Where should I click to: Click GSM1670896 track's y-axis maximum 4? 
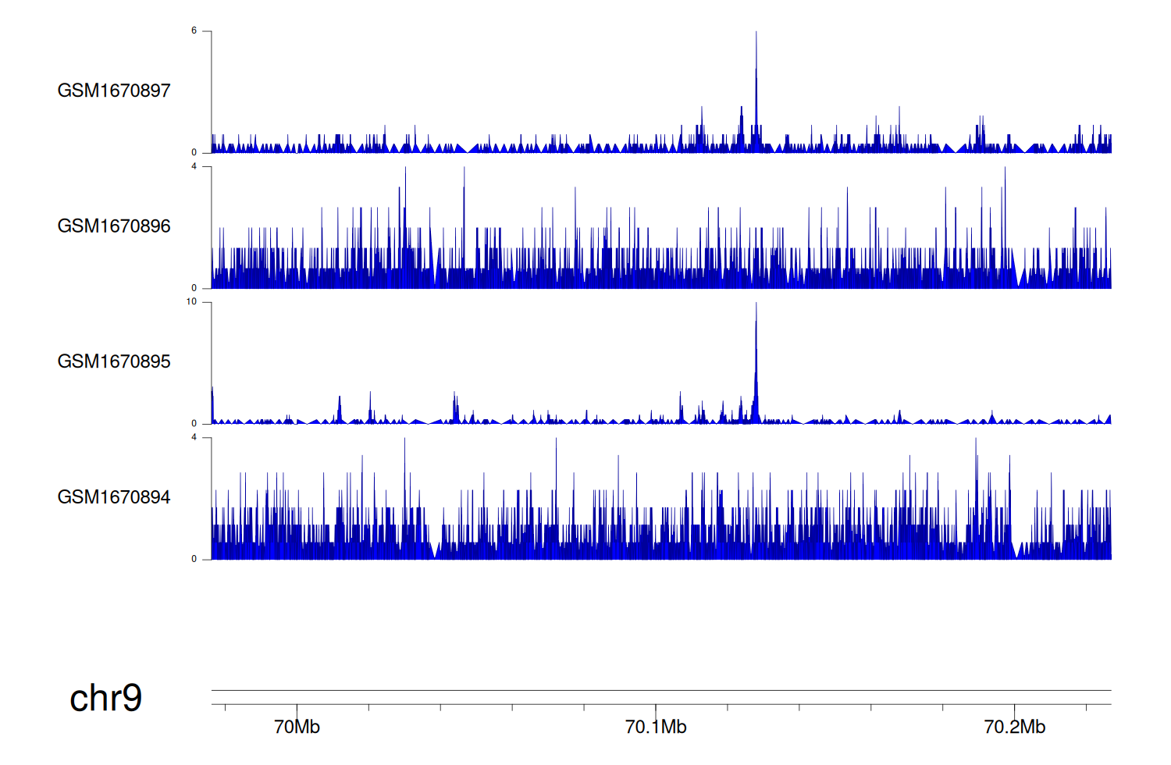click(x=194, y=166)
